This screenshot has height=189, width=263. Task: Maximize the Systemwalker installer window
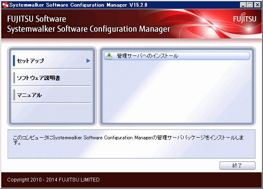(250, 5)
